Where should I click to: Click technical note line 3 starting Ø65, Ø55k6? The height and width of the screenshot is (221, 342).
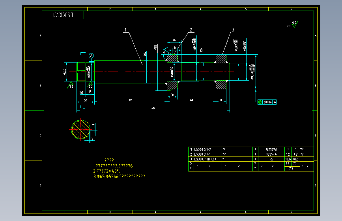(119, 177)
